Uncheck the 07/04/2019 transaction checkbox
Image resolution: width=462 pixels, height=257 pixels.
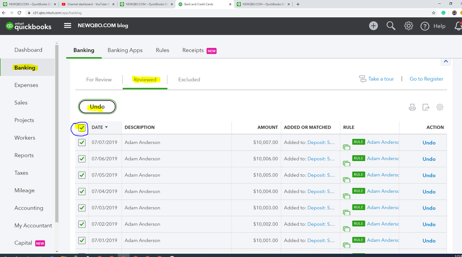tap(81, 191)
